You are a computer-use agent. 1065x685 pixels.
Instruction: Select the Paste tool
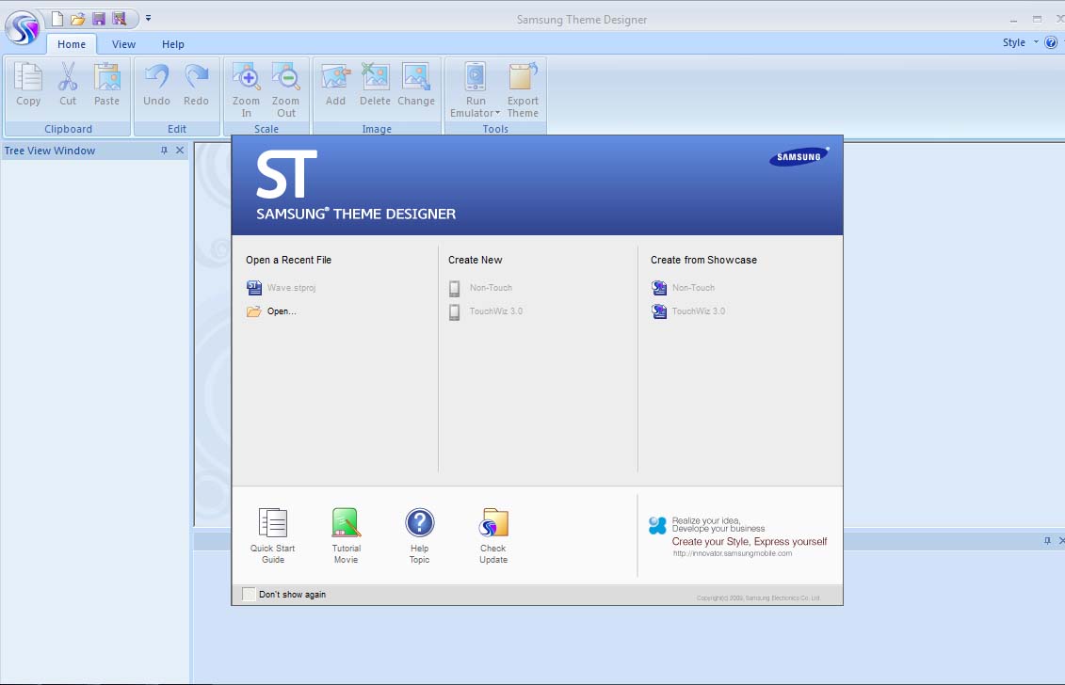coord(107,85)
